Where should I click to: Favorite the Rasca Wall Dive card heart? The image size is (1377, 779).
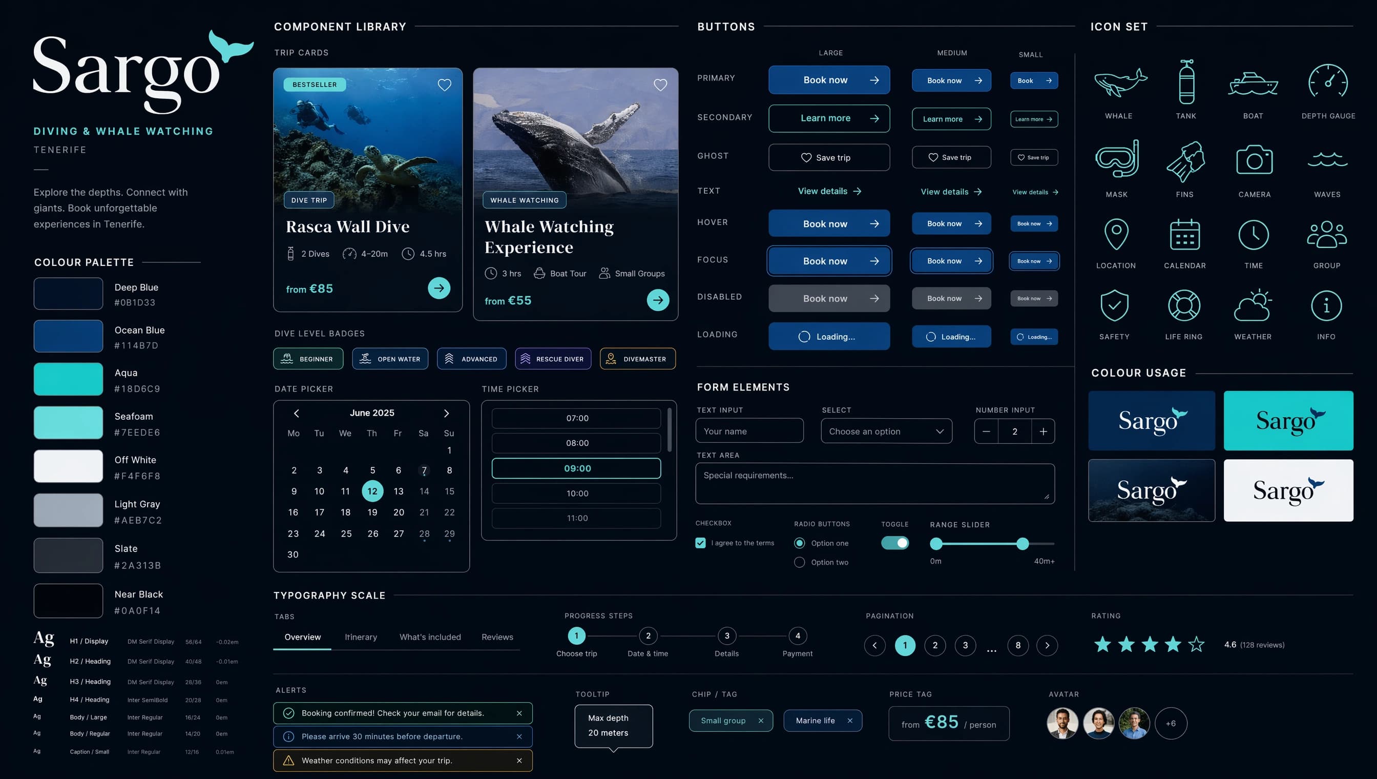(x=444, y=85)
